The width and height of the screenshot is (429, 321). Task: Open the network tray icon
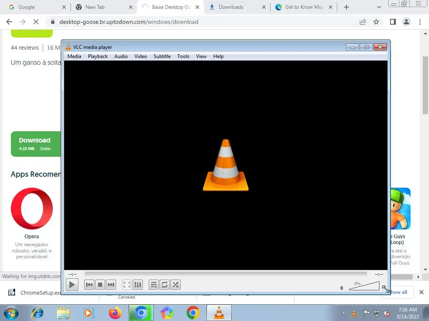click(x=377, y=313)
